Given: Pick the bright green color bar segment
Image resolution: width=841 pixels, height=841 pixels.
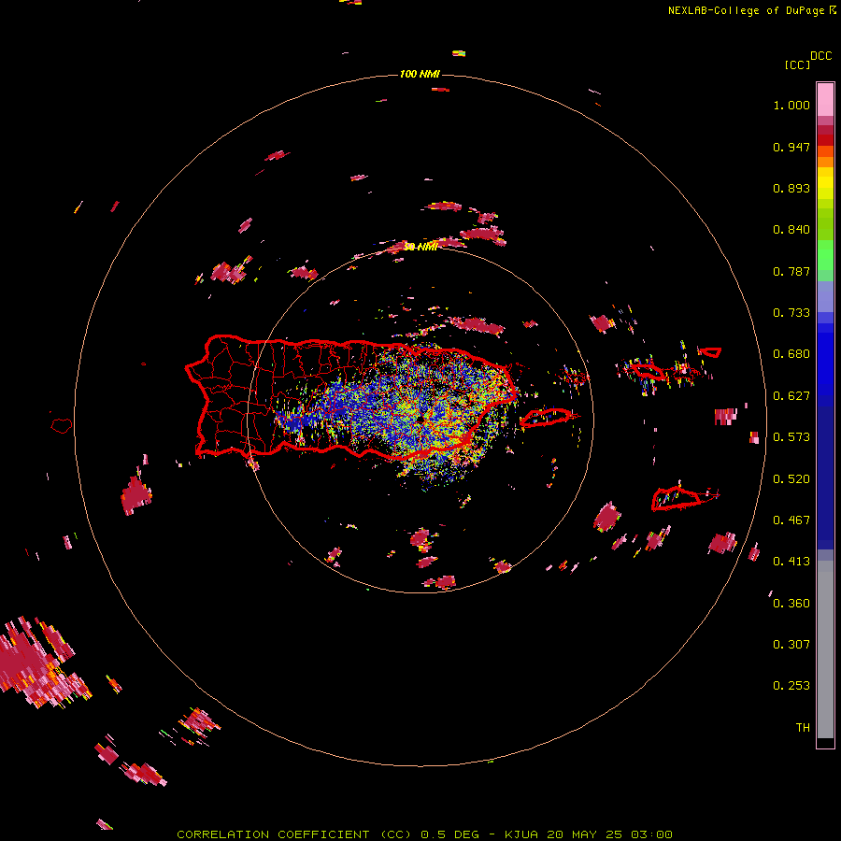Looking at the screenshot, I should click(x=825, y=255).
